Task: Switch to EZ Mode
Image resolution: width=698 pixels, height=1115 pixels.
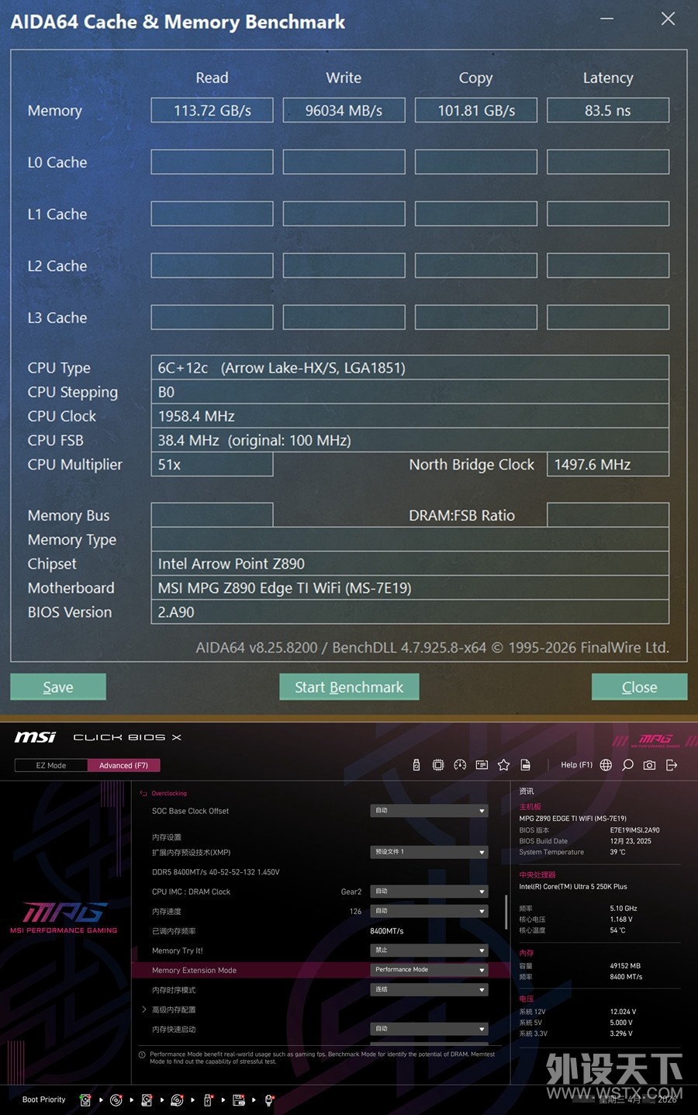Action: tap(51, 766)
